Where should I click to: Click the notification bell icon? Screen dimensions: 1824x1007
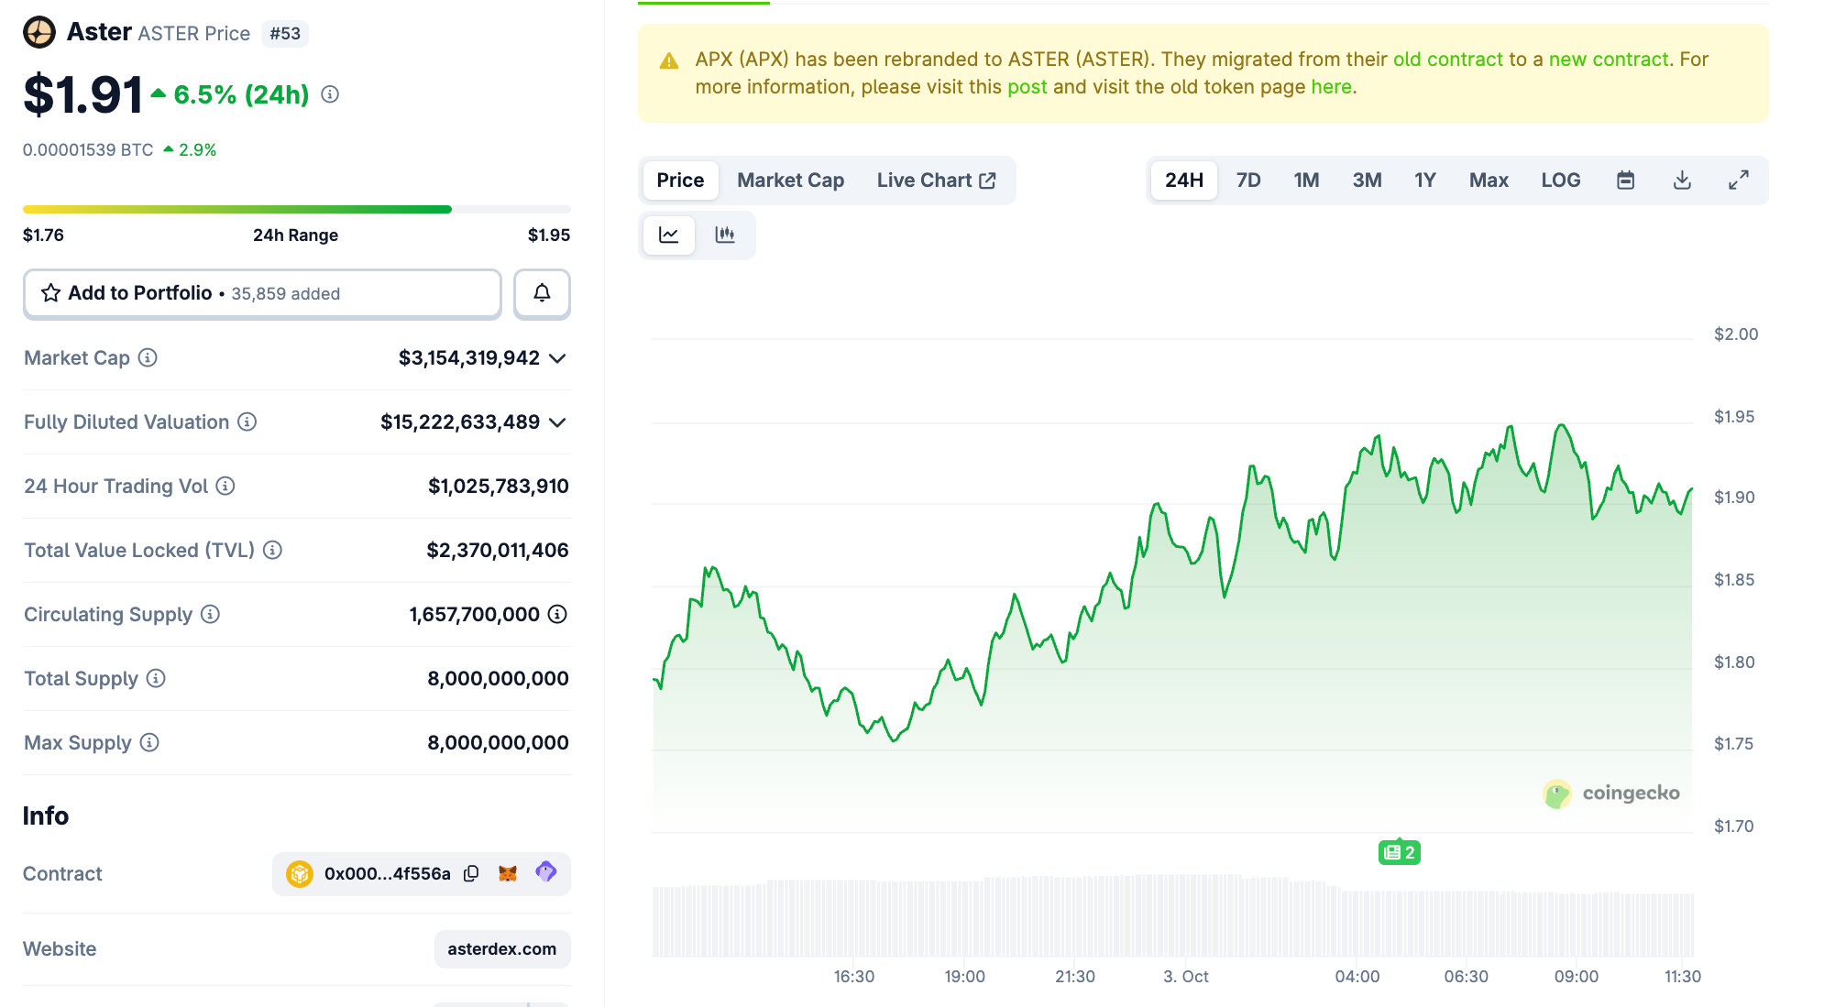(x=542, y=294)
